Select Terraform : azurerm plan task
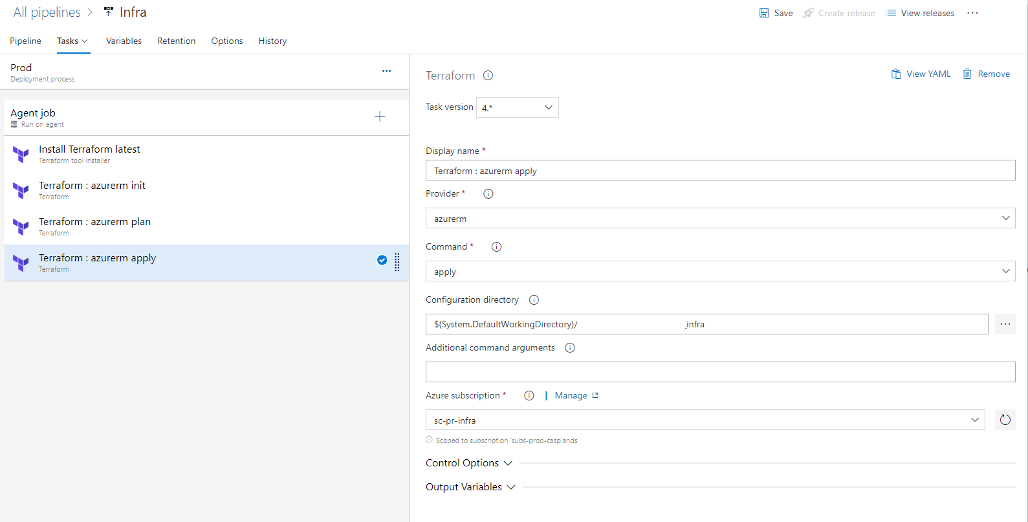Screen dimensions: 1028x522 (206, 226)
